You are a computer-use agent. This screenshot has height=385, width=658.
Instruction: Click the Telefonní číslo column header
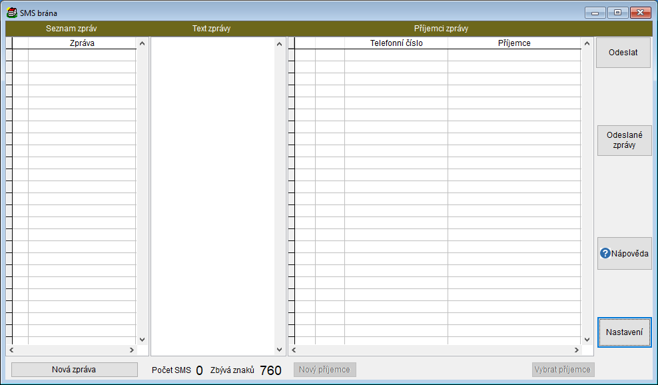coord(396,43)
